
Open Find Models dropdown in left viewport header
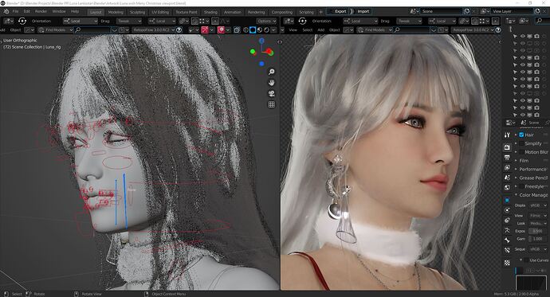[56, 30]
